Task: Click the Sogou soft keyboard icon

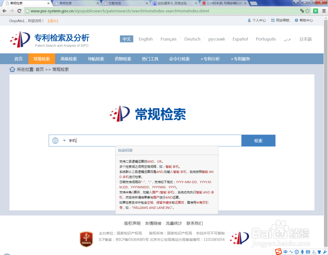Action: (x=308, y=252)
